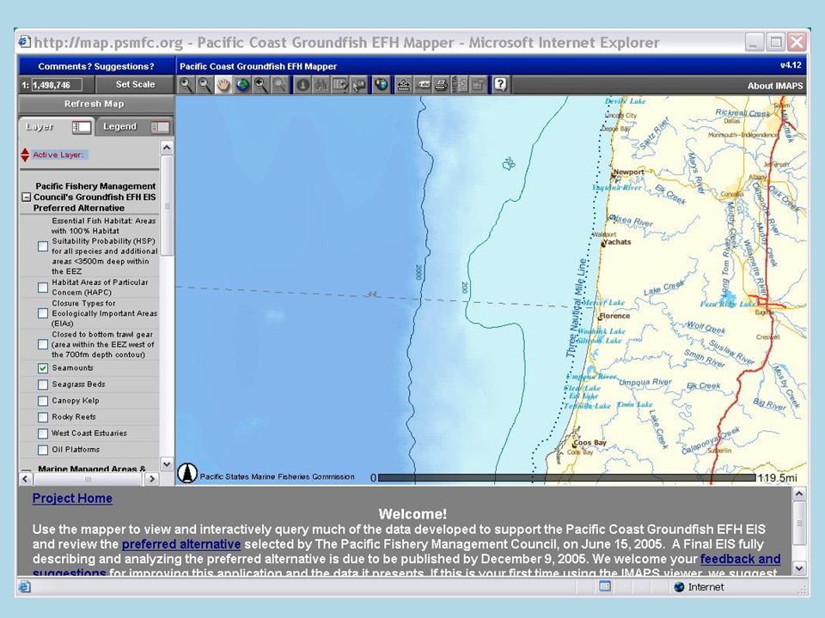825x618 pixels.
Task: Click the icon on the Layer tab
Action: click(82, 127)
